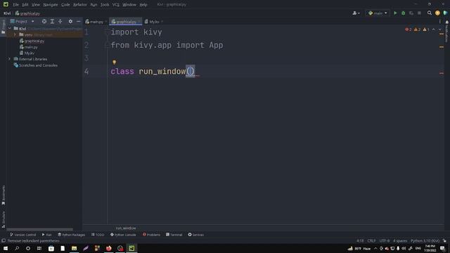This screenshot has width=450, height=253.
Task: Switch to the main.py editor tab
Action: 96,22
